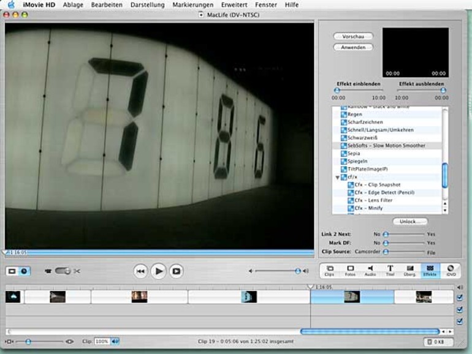The width and height of the screenshot is (472, 354).
Task: Open the iDVD pane
Action: pos(451,271)
